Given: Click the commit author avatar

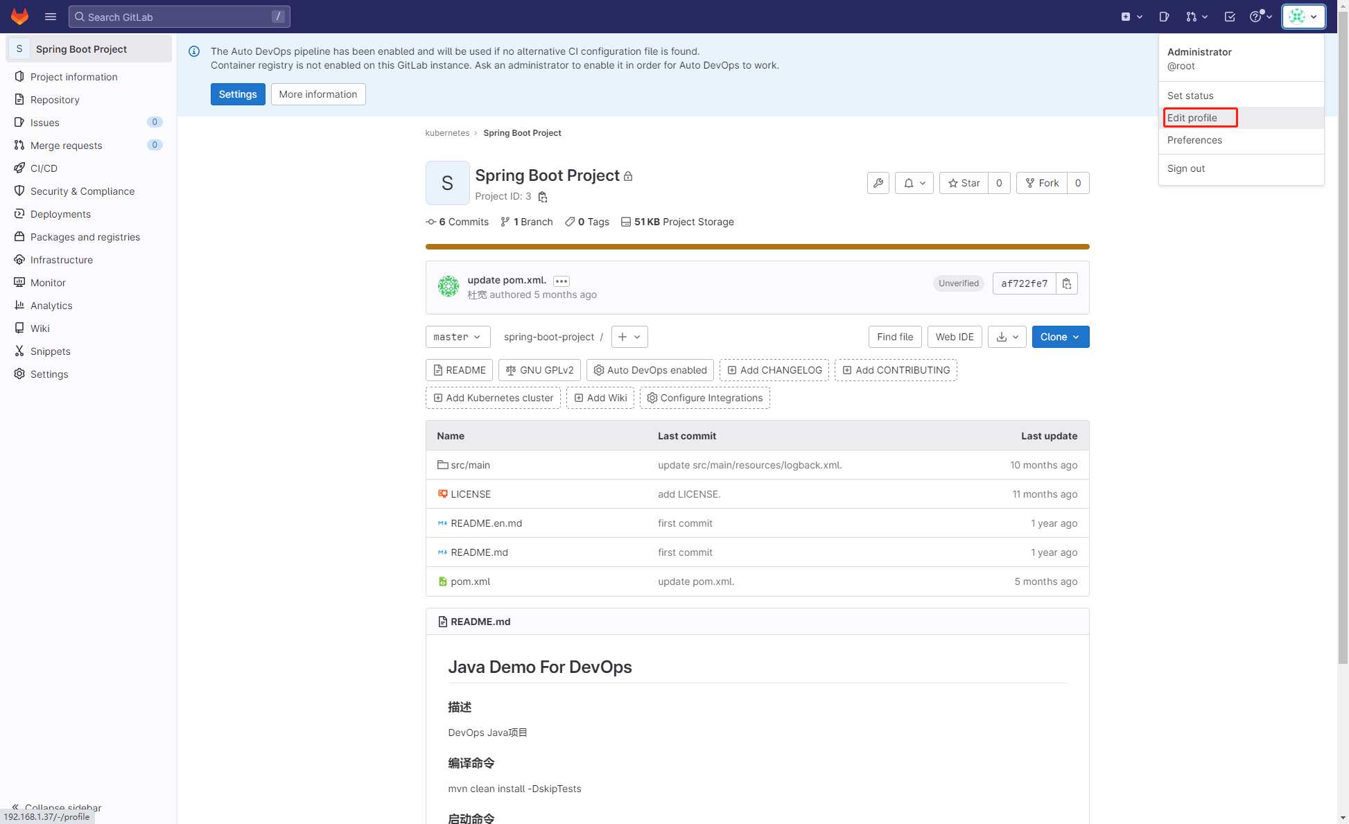Looking at the screenshot, I should coord(449,286).
